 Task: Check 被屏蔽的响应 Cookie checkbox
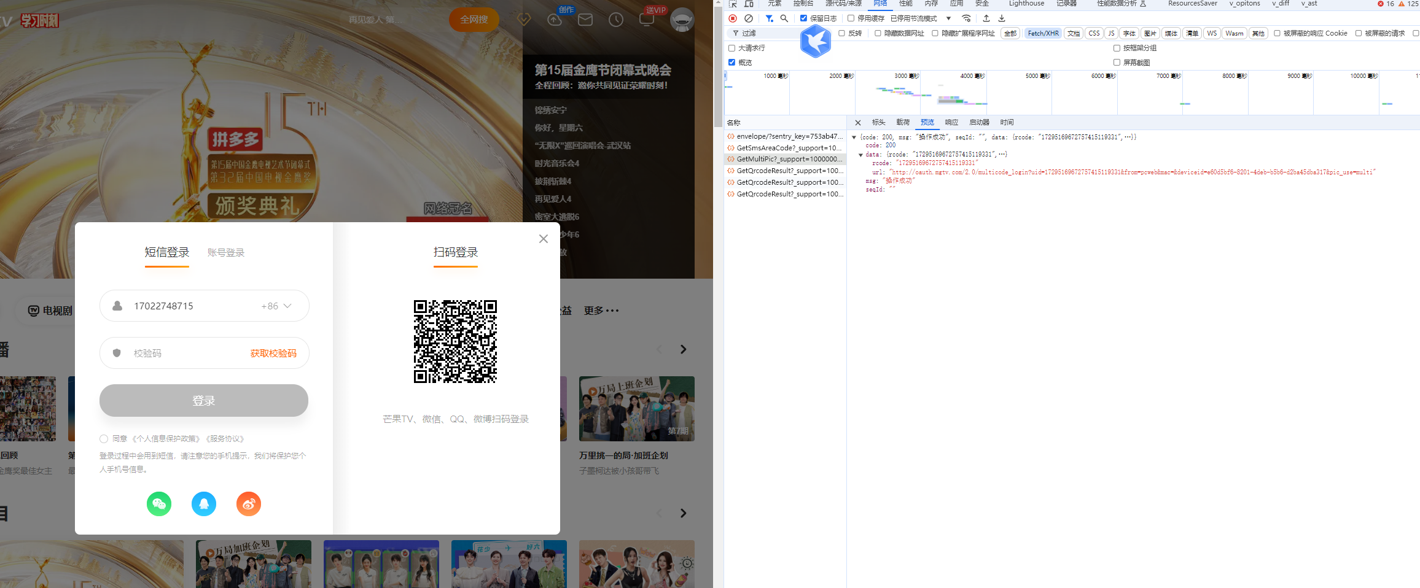point(1278,33)
